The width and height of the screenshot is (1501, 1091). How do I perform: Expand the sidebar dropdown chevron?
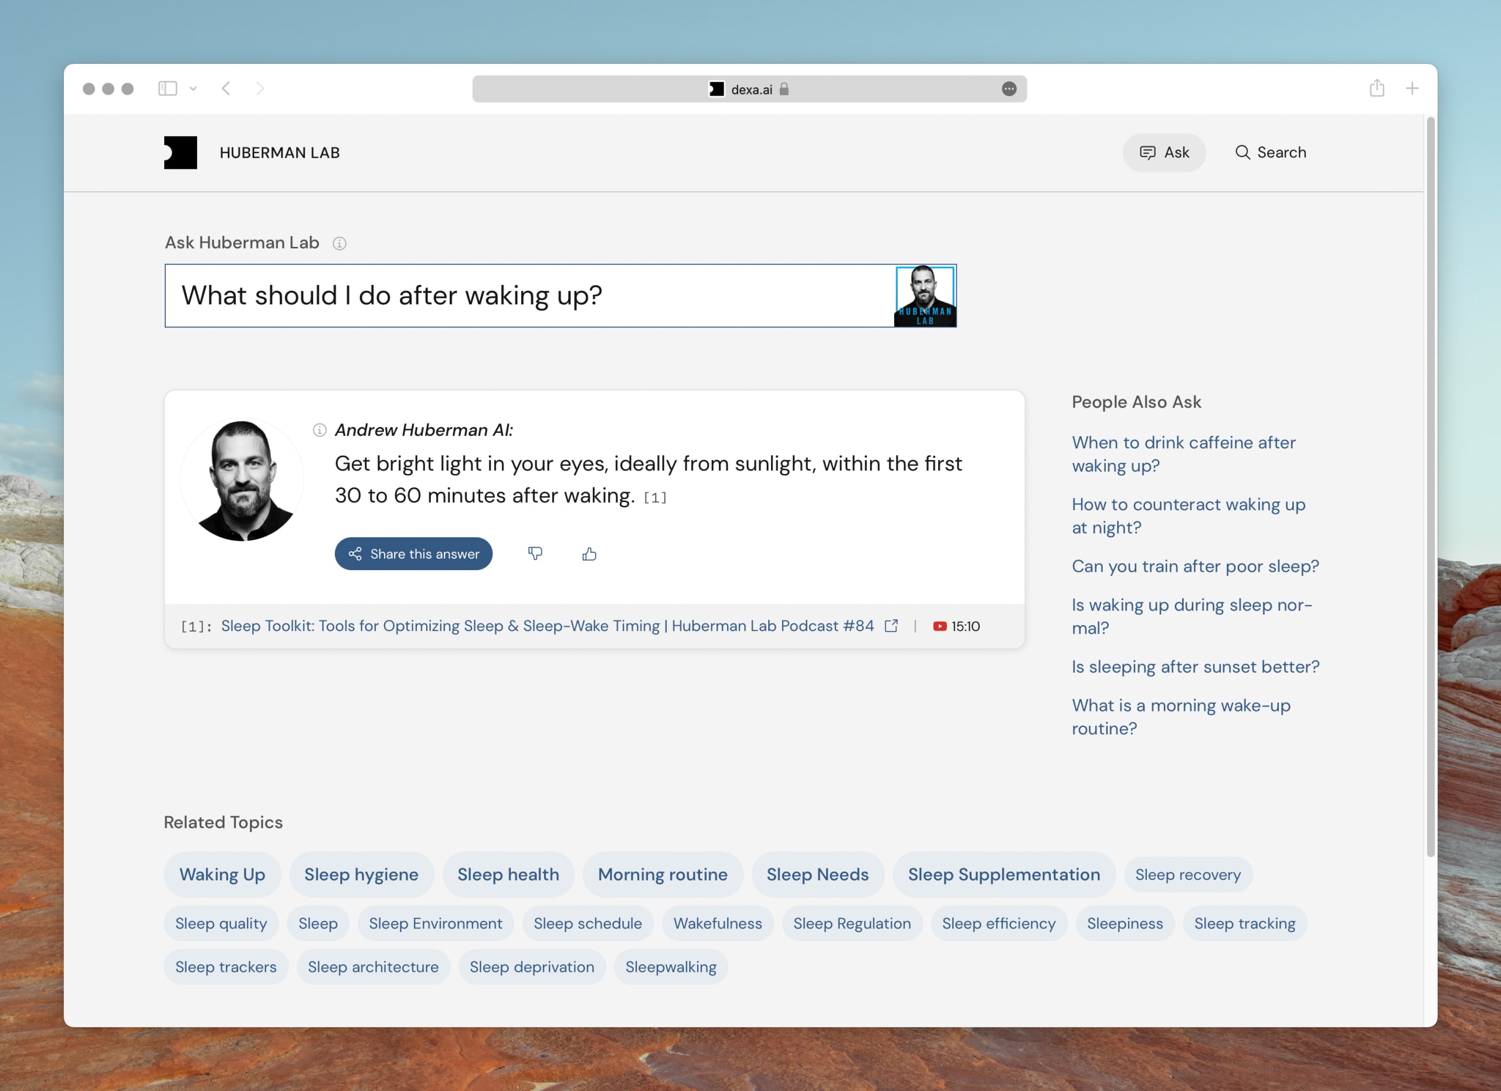click(192, 88)
